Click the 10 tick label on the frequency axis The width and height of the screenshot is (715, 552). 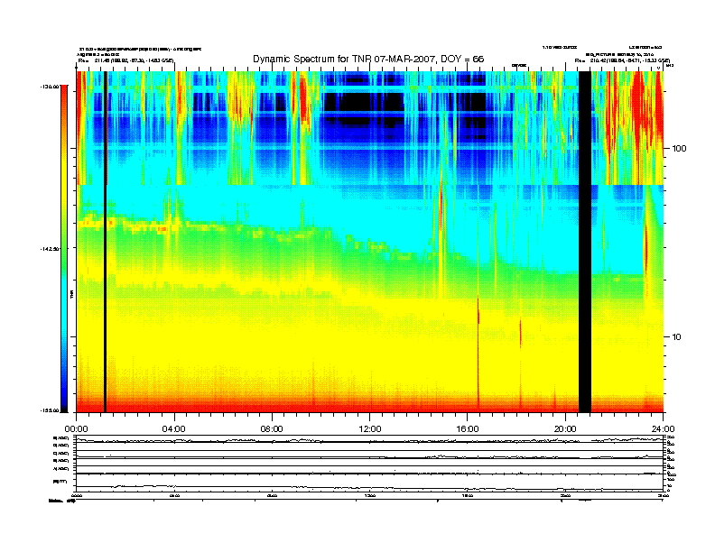(677, 337)
